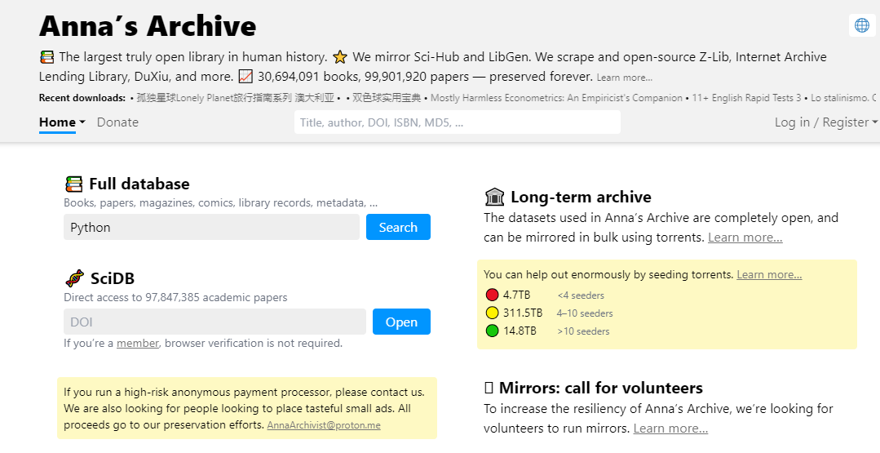Expand the Home dropdown menu
Screen dimensions: 880x453
[62, 122]
